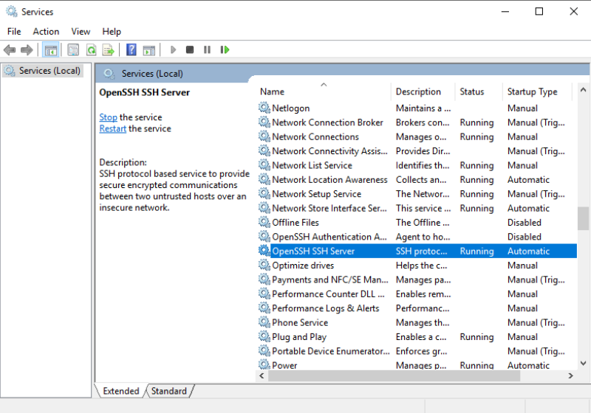
Task: Open the Help menu
Action: point(112,32)
